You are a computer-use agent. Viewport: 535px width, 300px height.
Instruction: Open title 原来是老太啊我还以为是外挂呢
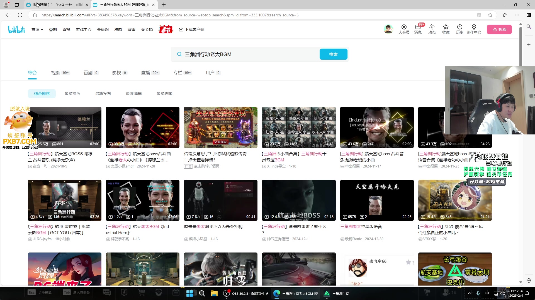tap(213, 227)
